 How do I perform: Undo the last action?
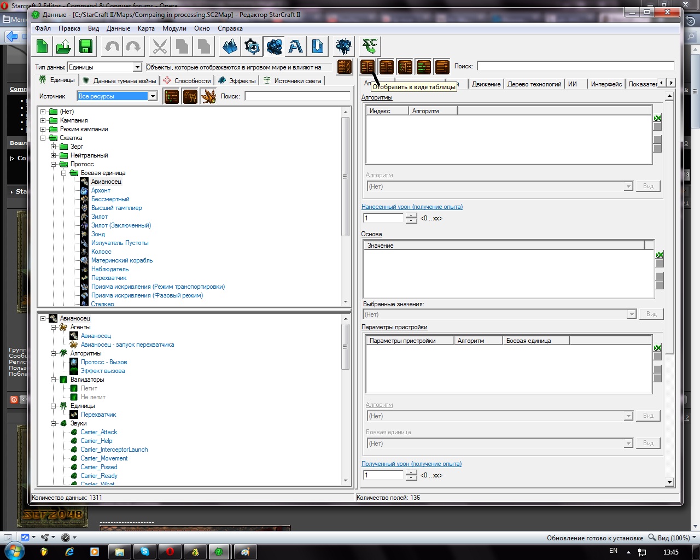[x=112, y=46]
